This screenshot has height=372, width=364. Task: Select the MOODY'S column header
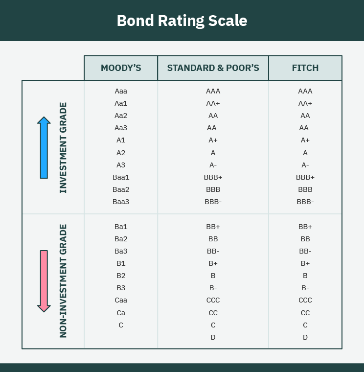tap(121, 68)
